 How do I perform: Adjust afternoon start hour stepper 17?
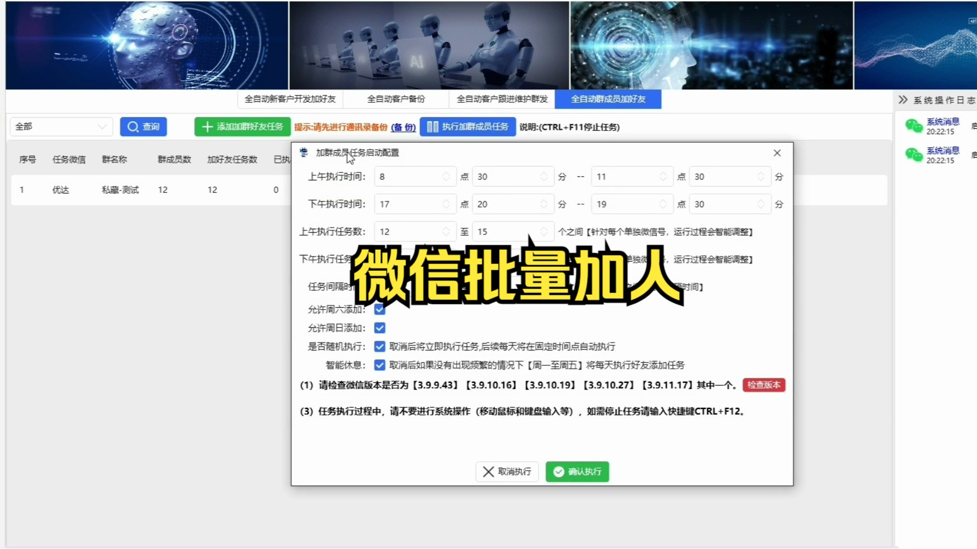(x=446, y=204)
